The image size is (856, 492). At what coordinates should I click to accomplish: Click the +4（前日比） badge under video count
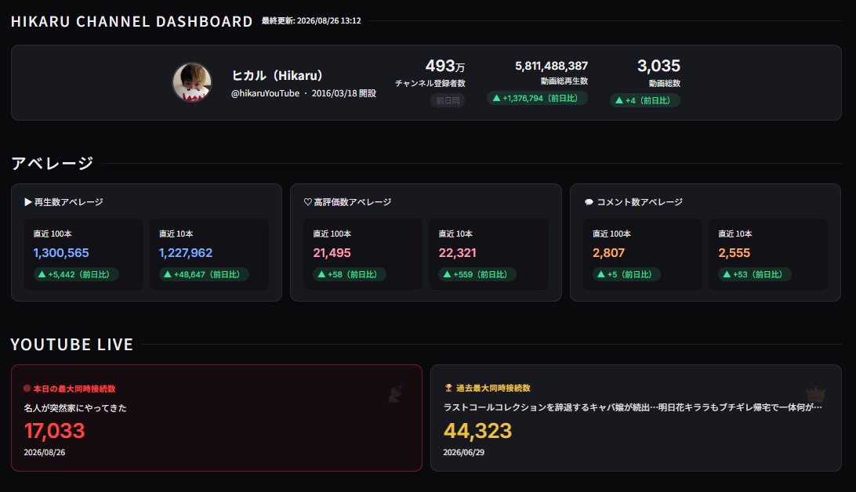[644, 100]
